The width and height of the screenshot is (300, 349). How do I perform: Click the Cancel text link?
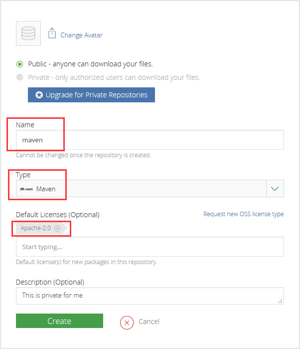click(x=149, y=322)
